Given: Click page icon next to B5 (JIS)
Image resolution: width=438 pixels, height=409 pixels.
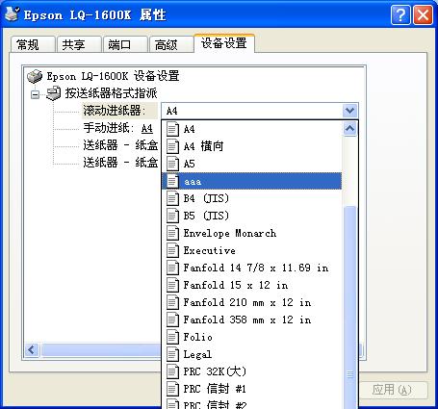Looking at the screenshot, I should tap(172, 216).
